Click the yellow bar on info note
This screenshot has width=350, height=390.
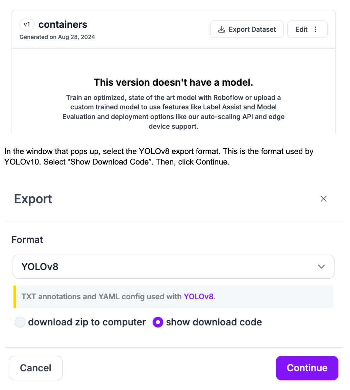[x=15, y=297]
